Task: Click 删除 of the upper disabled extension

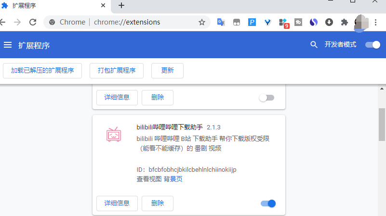Action: pyautogui.click(x=158, y=98)
